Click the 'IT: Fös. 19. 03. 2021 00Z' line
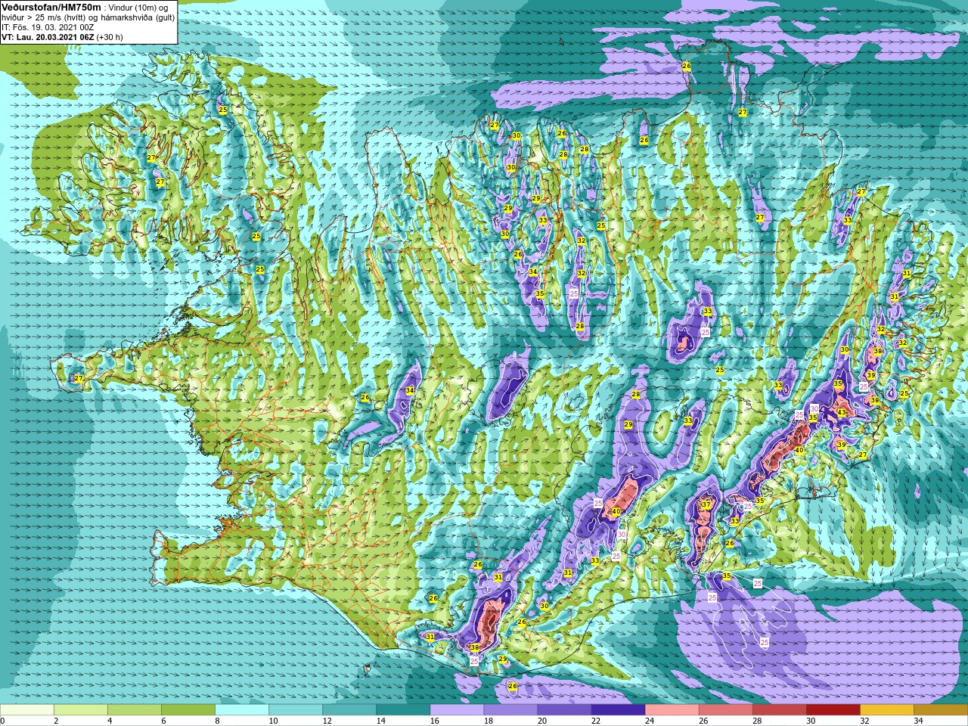968x726 pixels. (x=48, y=27)
